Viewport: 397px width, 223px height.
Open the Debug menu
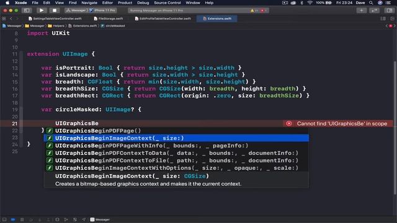pos(143,2)
